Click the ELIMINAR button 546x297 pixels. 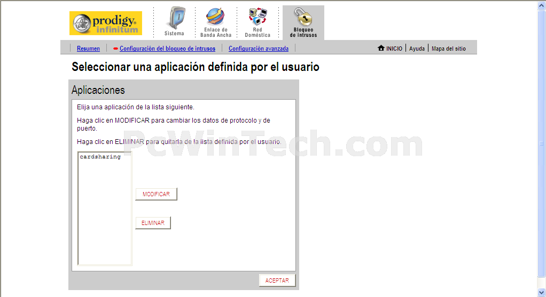click(x=153, y=223)
